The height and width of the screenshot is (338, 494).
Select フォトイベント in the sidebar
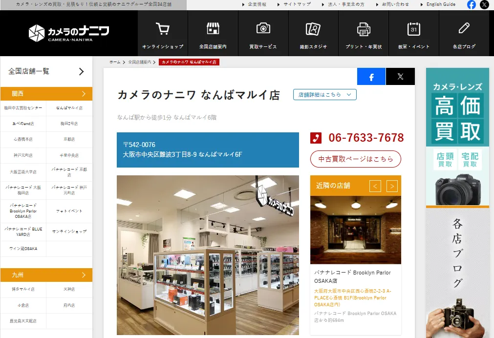(x=69, y=211)
